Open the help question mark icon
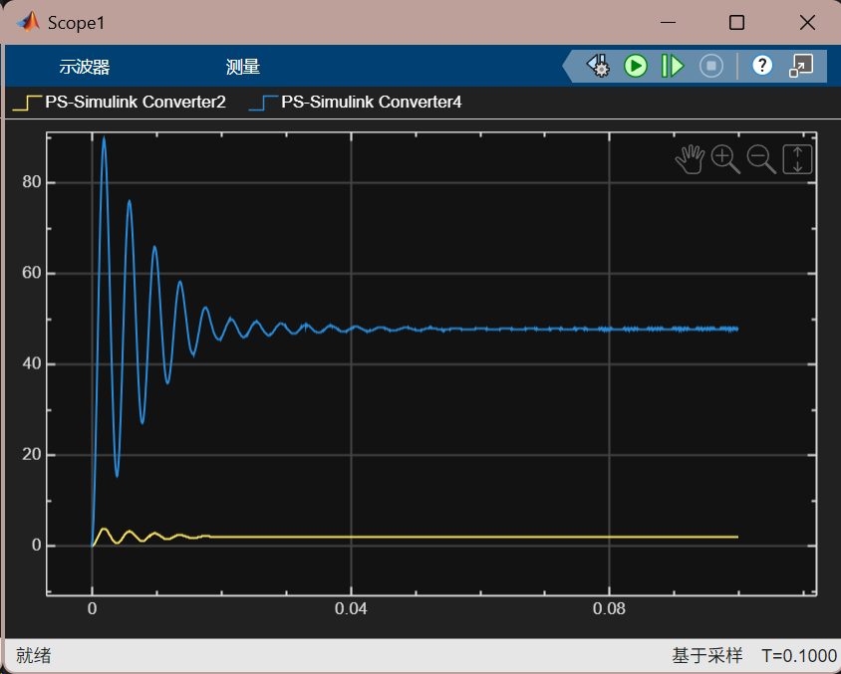 pos(762,66)
